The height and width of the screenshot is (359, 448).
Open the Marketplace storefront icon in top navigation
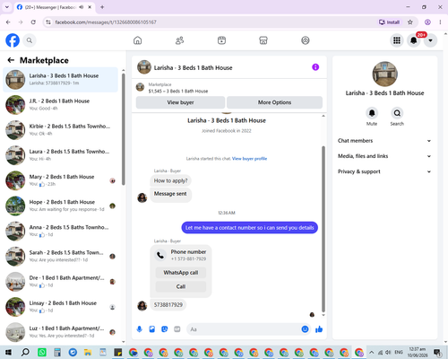coord(263,40)
